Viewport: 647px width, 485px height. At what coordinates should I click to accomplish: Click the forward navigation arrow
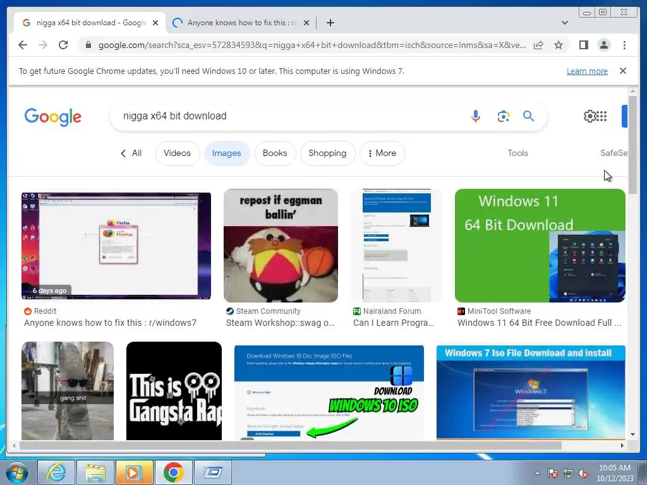[43, 45]
